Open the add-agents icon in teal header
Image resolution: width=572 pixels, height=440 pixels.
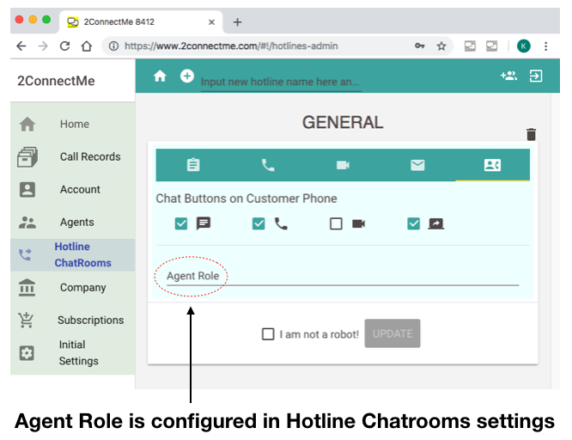pos(508,76)
